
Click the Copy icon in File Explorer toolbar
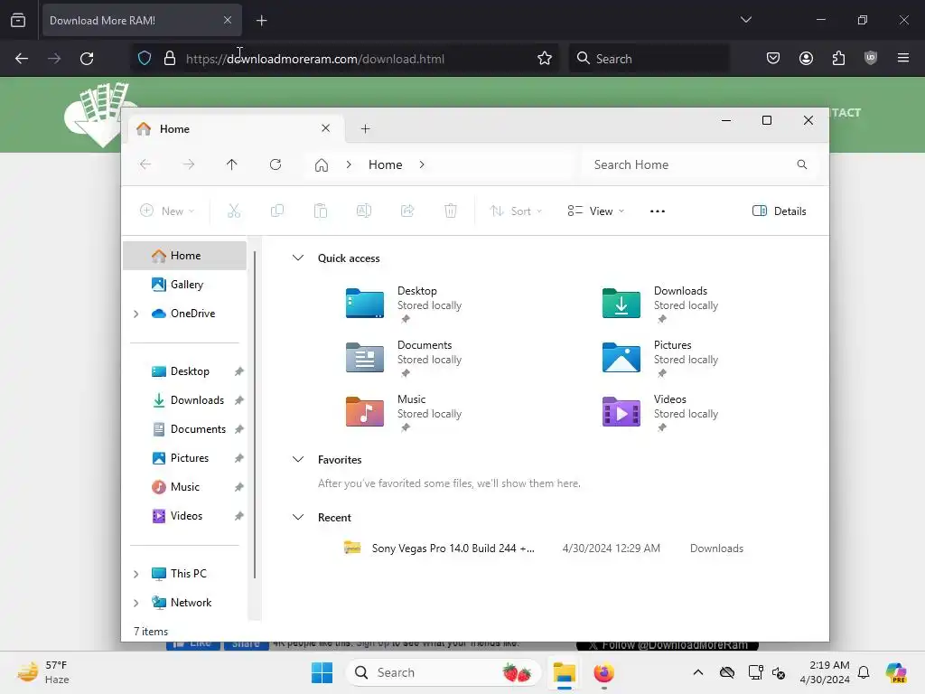(277, 211)
